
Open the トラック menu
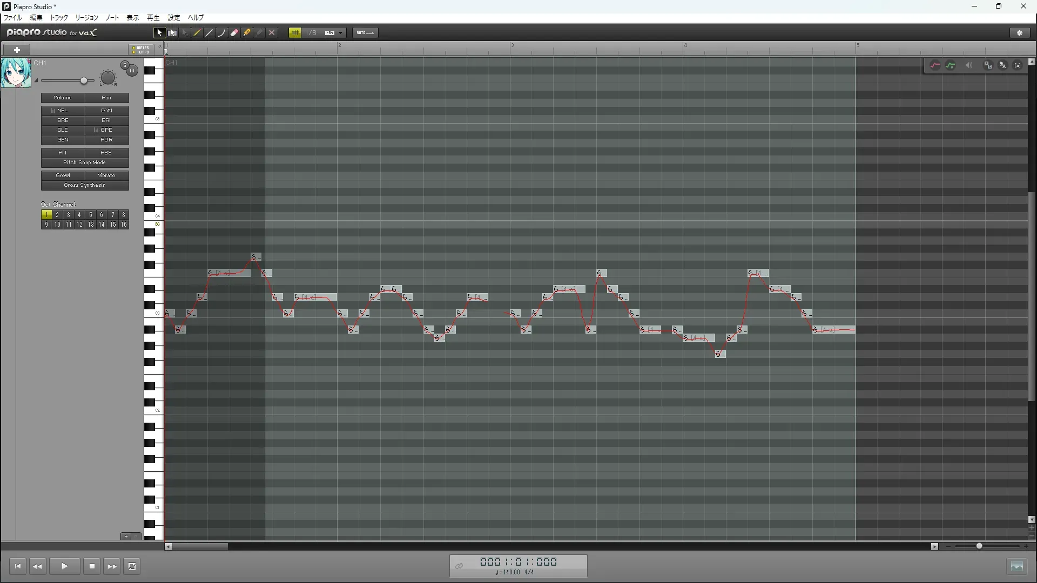pos(59,18)
